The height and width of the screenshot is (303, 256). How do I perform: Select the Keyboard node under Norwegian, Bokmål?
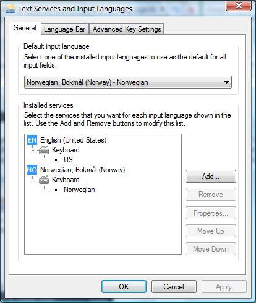click(x=66, y=180)
